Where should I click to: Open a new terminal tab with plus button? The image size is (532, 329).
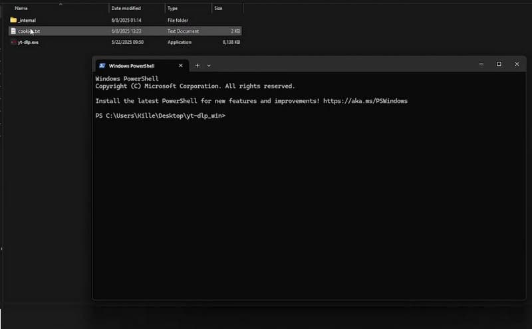click(x=198, y=65)
